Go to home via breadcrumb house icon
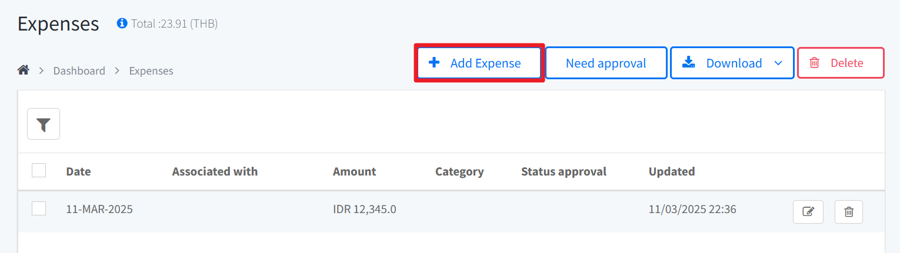The image size is (900, 253). pyautogui.click(x=24, y=70)
